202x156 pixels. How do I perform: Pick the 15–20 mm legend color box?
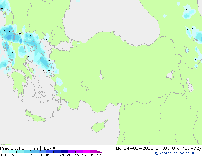(49, 152)
